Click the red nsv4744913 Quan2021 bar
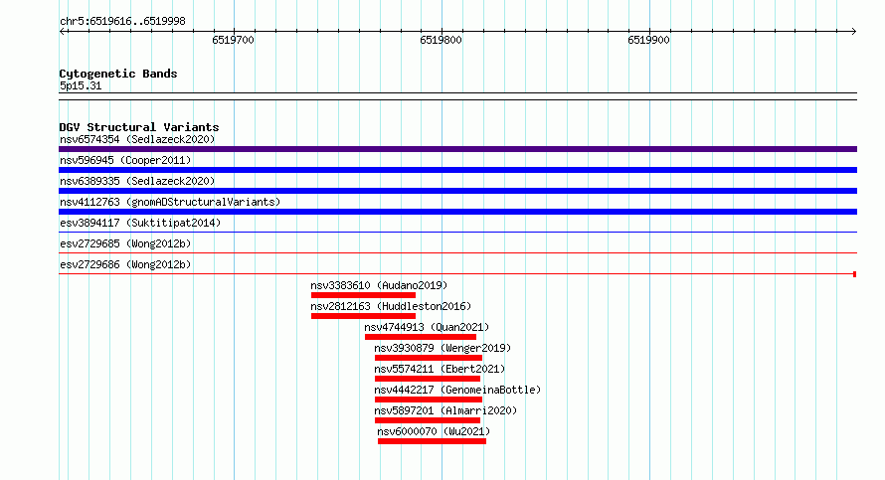885x480 pixels. pyautogui.click(x=421, y=337)
